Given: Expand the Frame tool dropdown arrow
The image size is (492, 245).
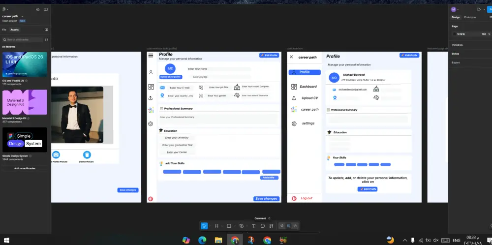Looking at the screenshot, I should click(x=222, y=226).
